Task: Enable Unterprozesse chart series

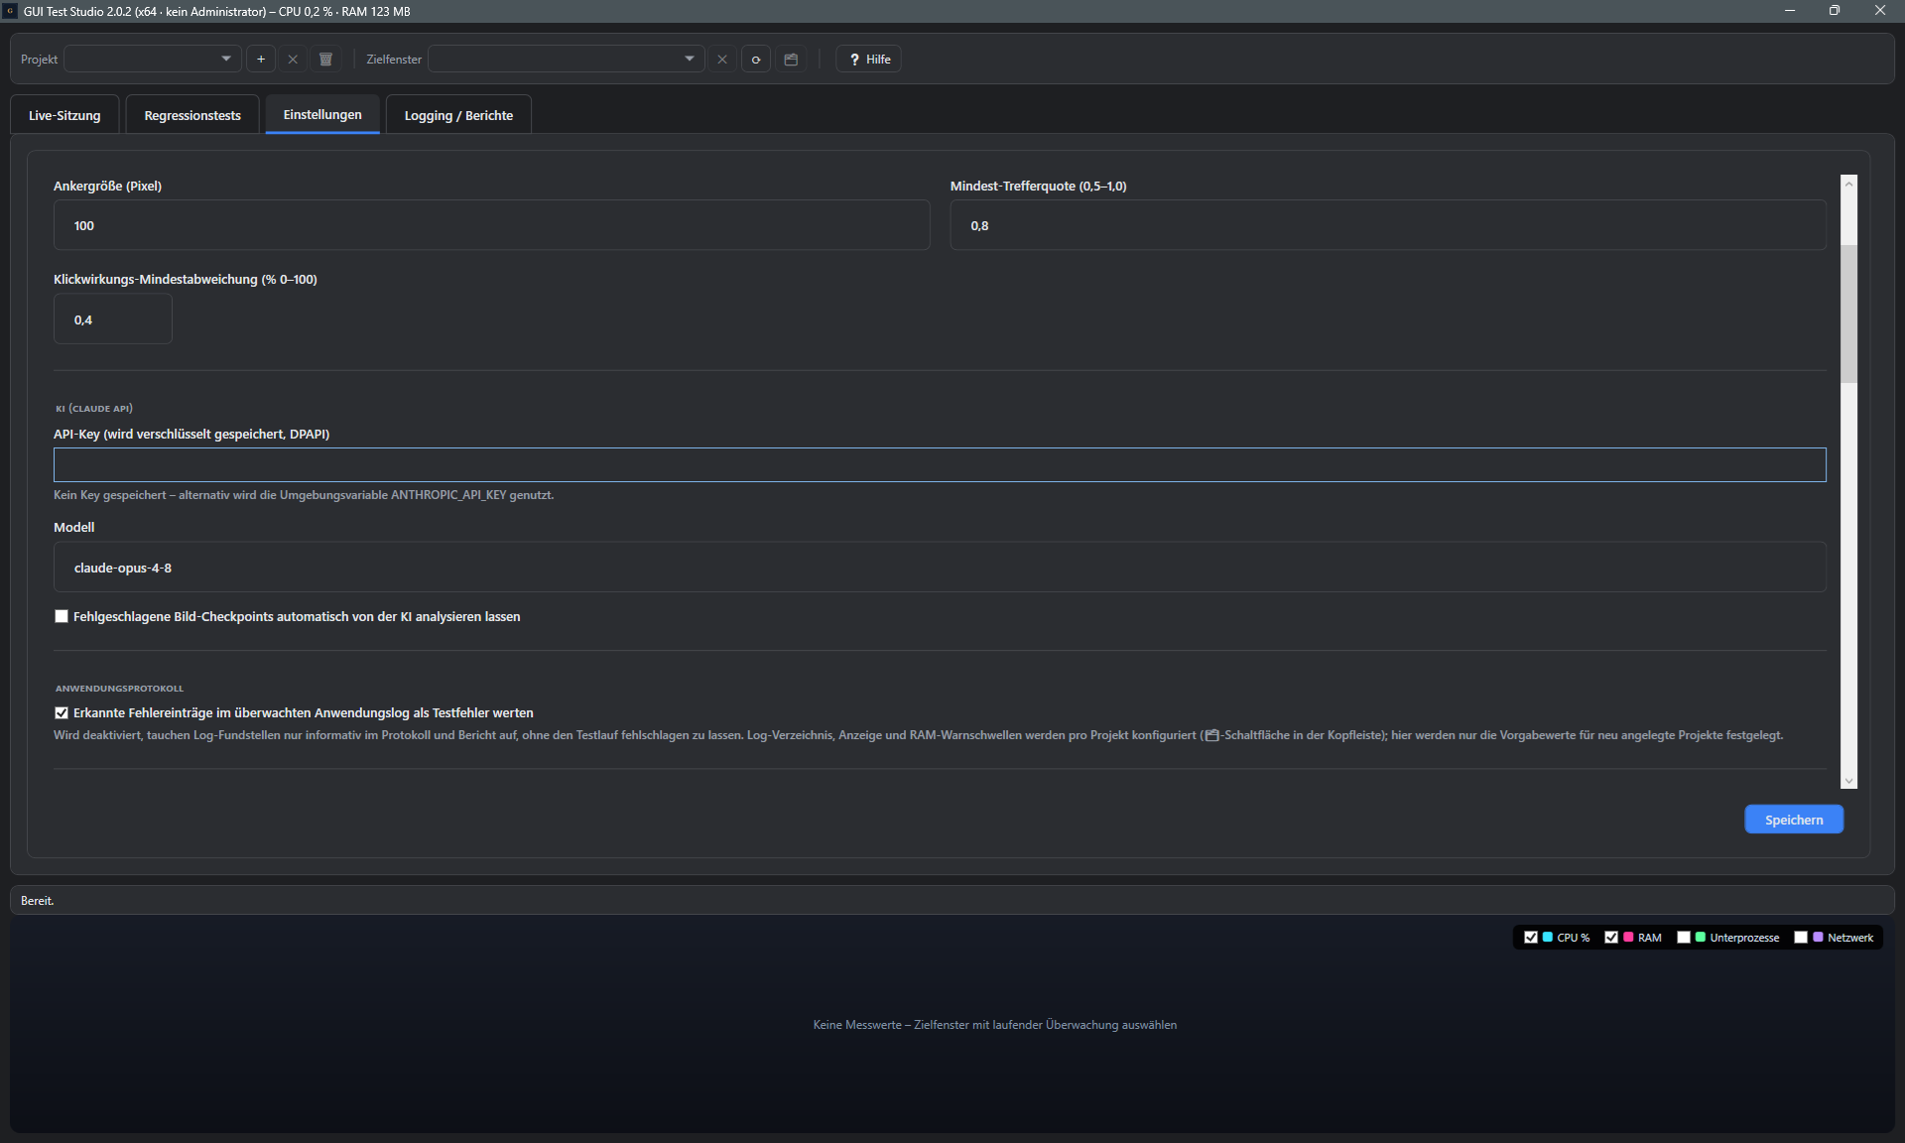Action: pos(1684,937)
